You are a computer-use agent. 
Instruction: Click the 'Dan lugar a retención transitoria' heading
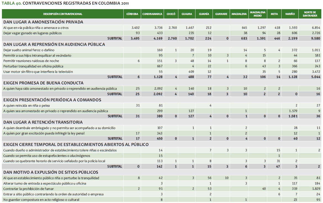click(43, 122)
